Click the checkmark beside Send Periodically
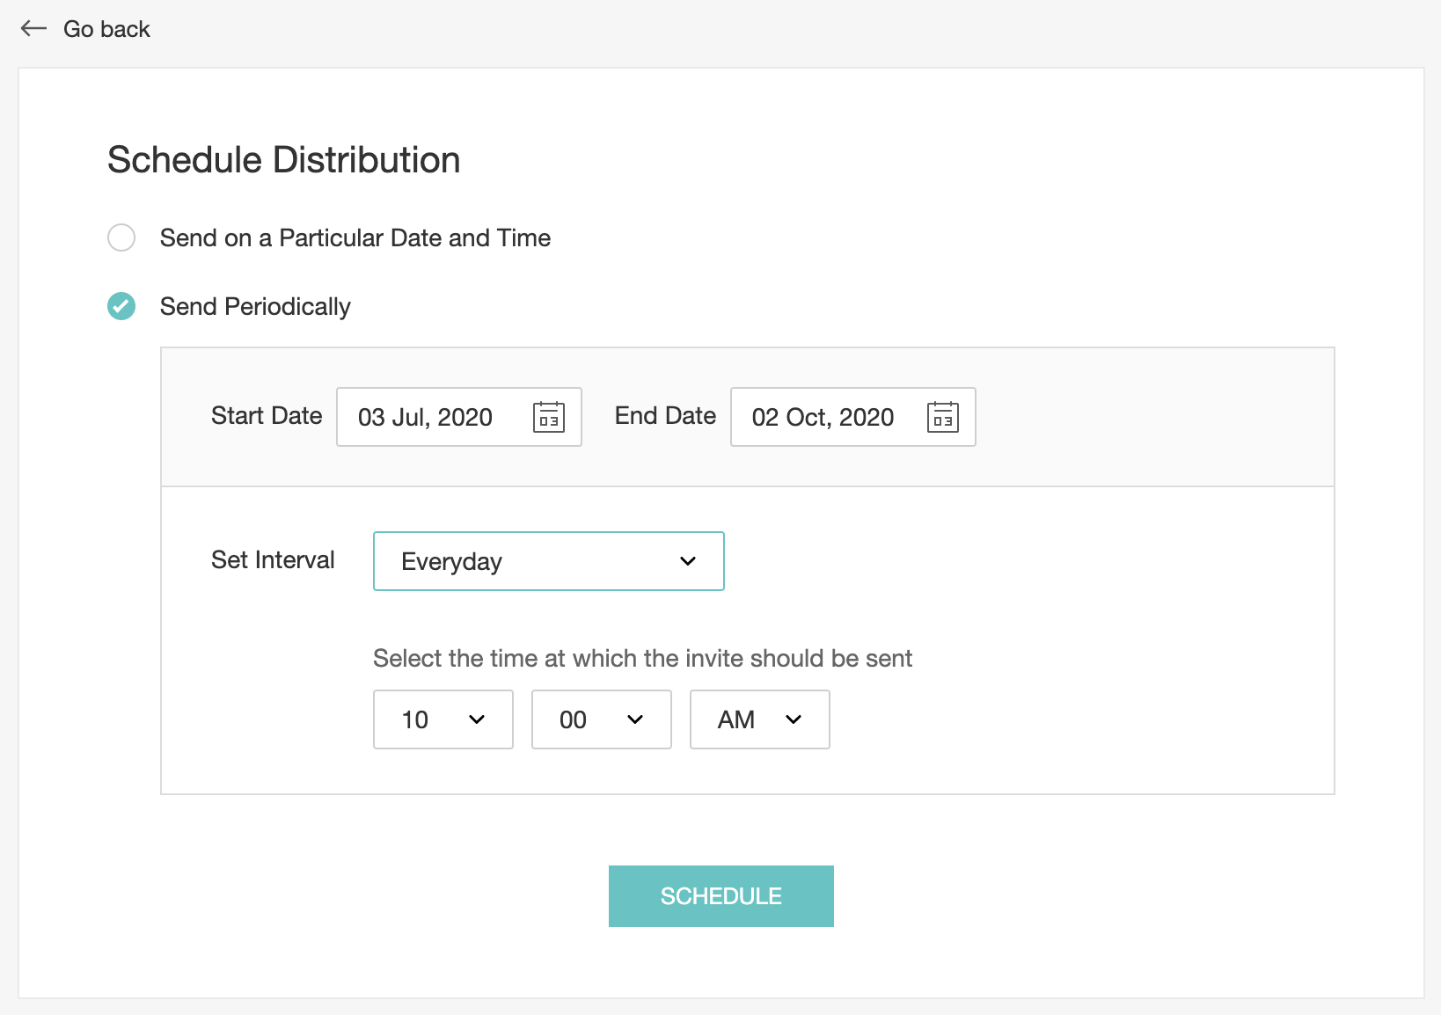The image size is (1441, 1015). coord(121,306)
